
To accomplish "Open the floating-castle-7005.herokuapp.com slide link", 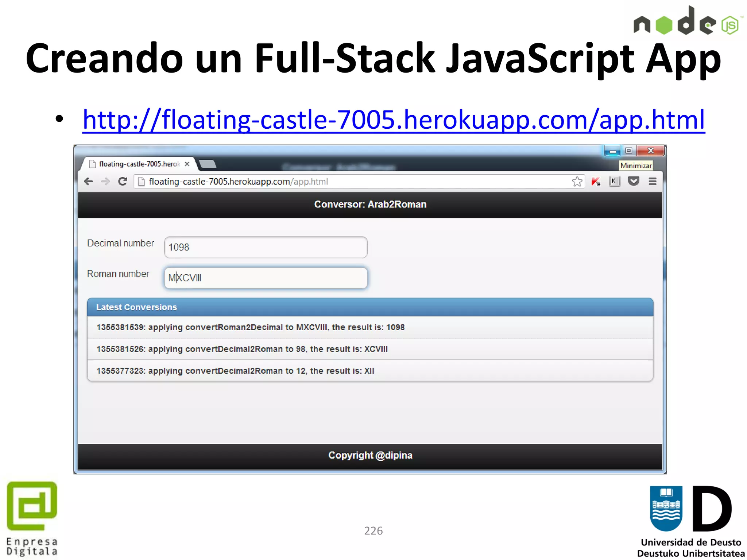I will point(394,120).
